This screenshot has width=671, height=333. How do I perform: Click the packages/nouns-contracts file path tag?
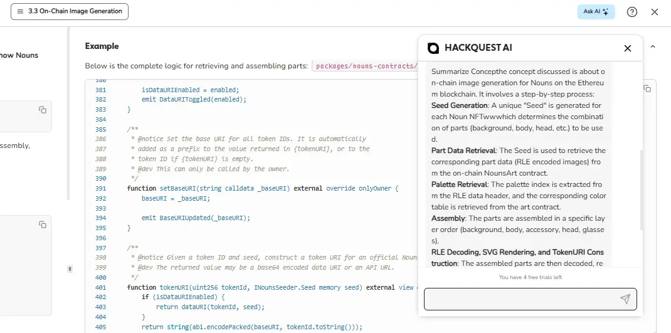tap(365, 66)
